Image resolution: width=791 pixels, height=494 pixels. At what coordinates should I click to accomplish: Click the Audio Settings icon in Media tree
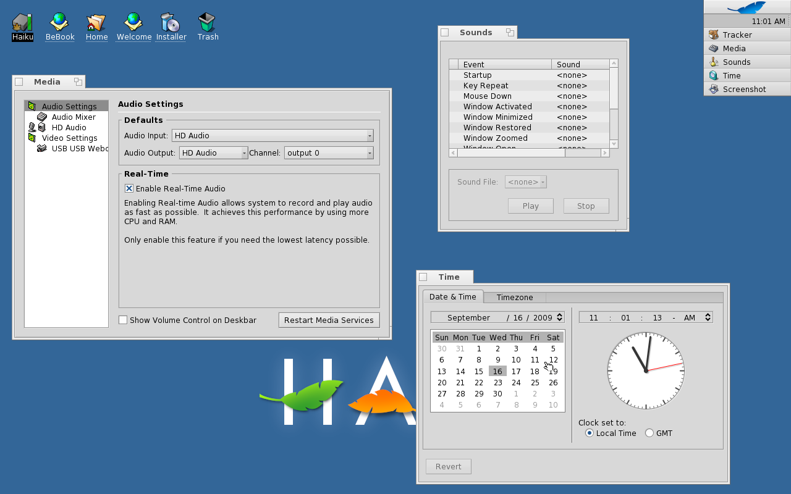click(32, 106)
